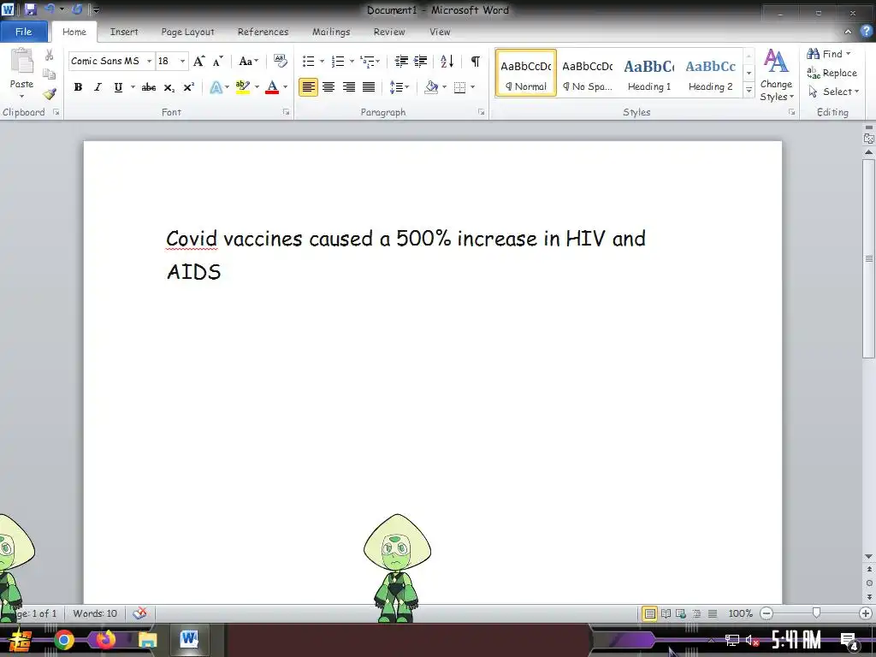Click the bullets list icon
The width and height of the screenshot is (876, 657).
[x=308, y=61]
